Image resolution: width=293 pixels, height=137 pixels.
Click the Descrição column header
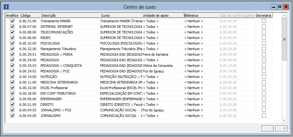coord(70,15)
